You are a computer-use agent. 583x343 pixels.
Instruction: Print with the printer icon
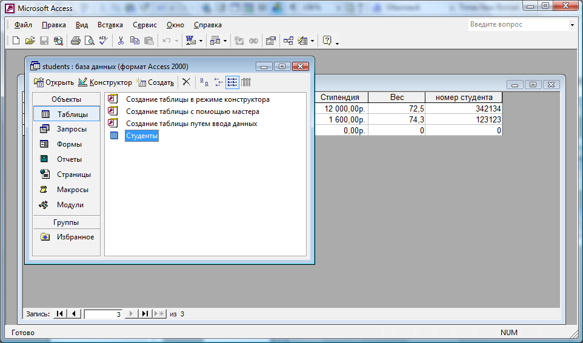pos(76,41)
